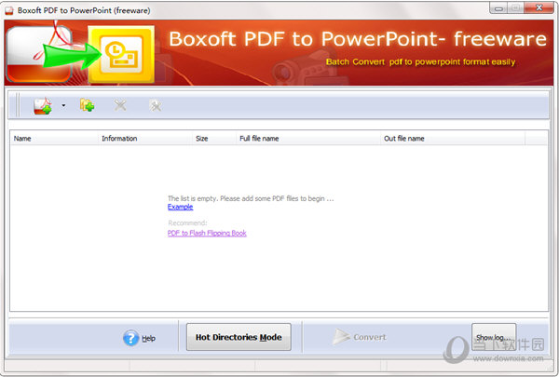The height and width of the screenshot is (377, 559).
Task: Click the blue Help question mark icon
Action: point(131,338)
